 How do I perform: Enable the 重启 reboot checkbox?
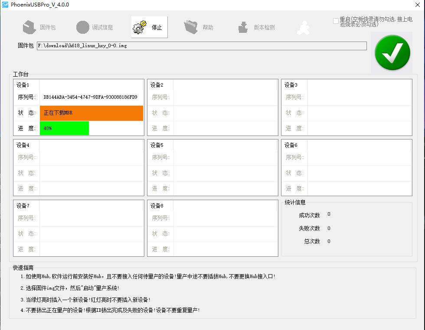[336, 21]
